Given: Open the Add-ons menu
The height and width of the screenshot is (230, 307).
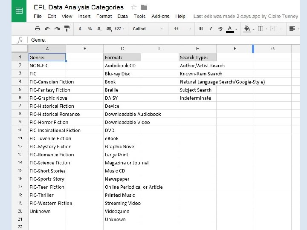Looking at the screenshot, I should pos(160,16).
